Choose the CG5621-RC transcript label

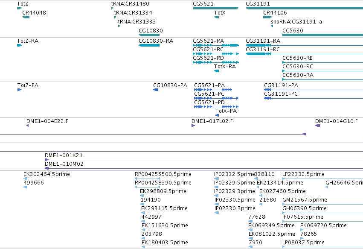(x=208, y=50)
